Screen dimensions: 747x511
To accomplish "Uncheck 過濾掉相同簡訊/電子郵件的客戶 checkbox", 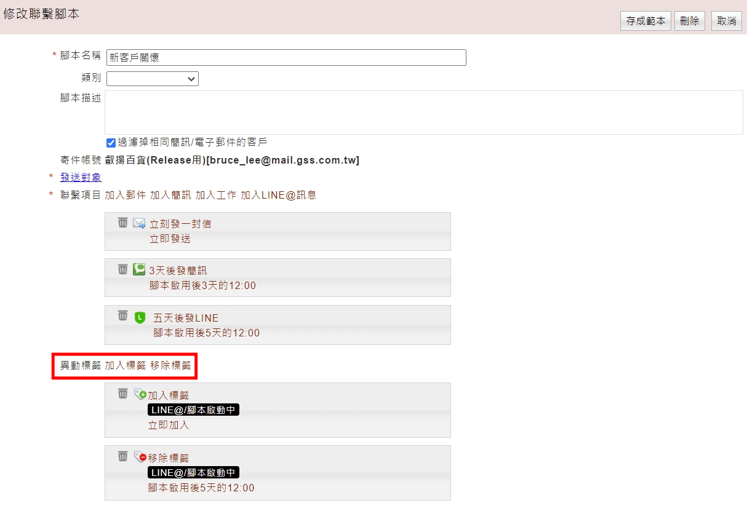I will coord(111,143).
